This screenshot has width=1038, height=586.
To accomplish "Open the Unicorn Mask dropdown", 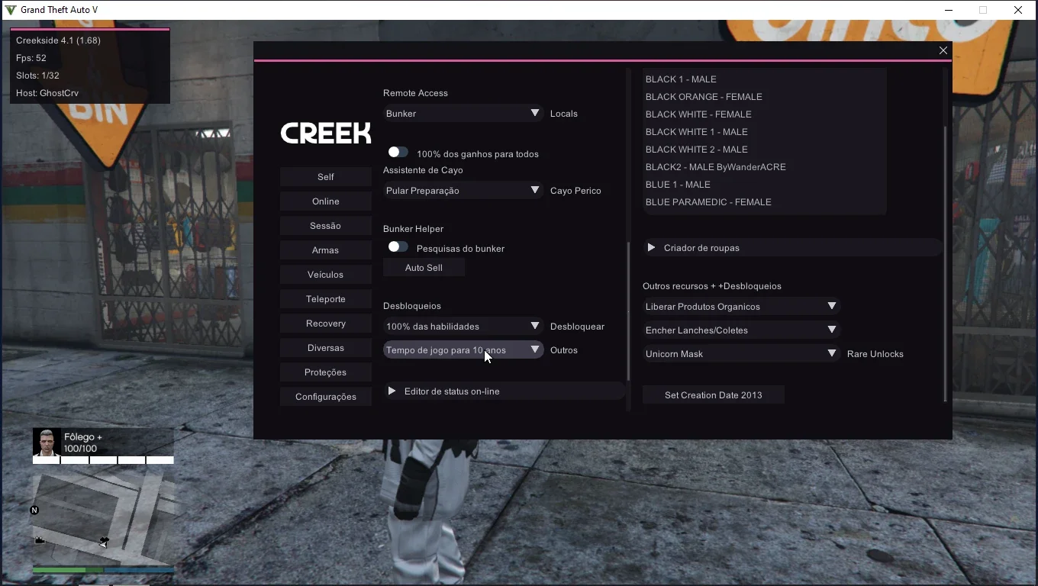I will point(741,354).
